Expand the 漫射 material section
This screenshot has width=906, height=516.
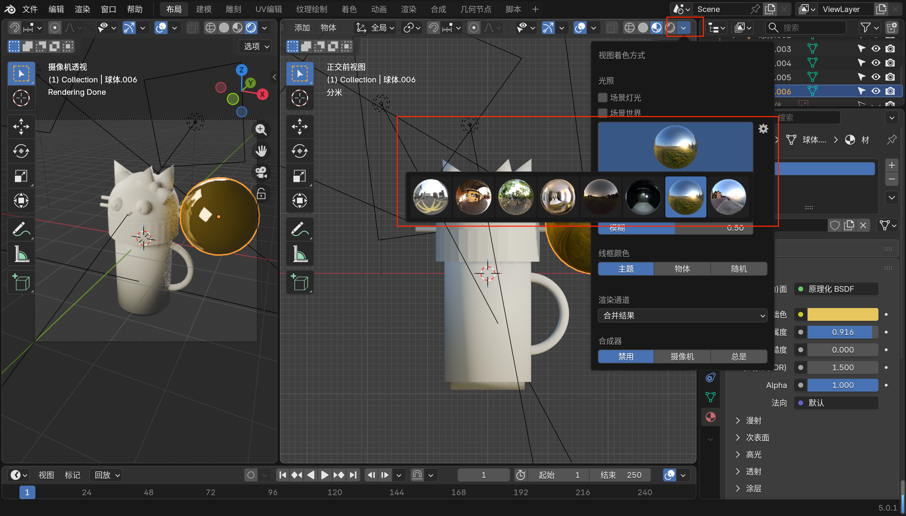coord(753,420)
